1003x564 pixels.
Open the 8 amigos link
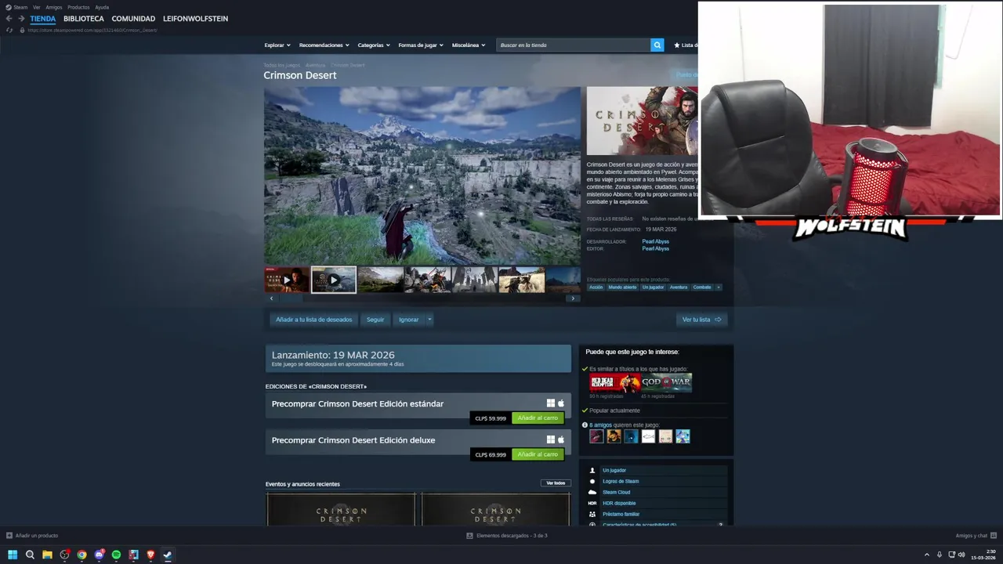pyautogui.click(x=601, y=425)
